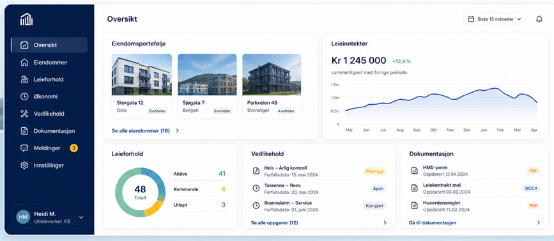Click chevron next to Se alle eiendommer
The width and height of the screenshot is (554, 241).
[x=178, y=131]
